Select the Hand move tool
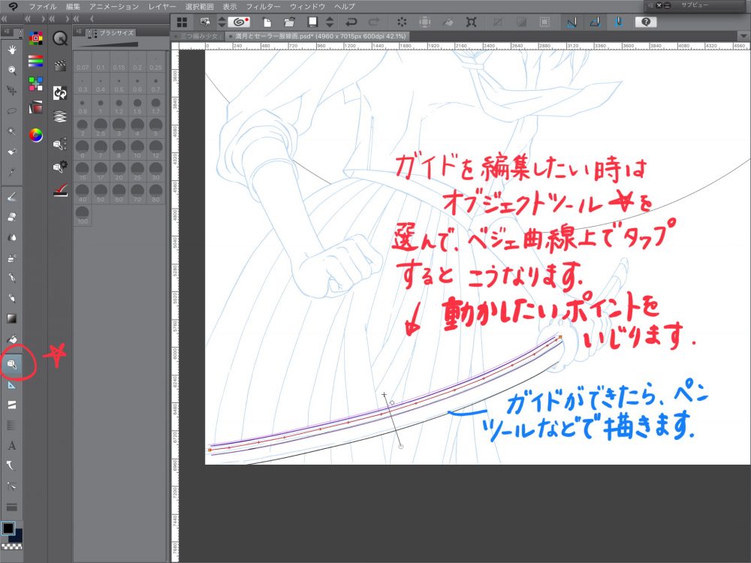751x563 pixels. (12, 50)
